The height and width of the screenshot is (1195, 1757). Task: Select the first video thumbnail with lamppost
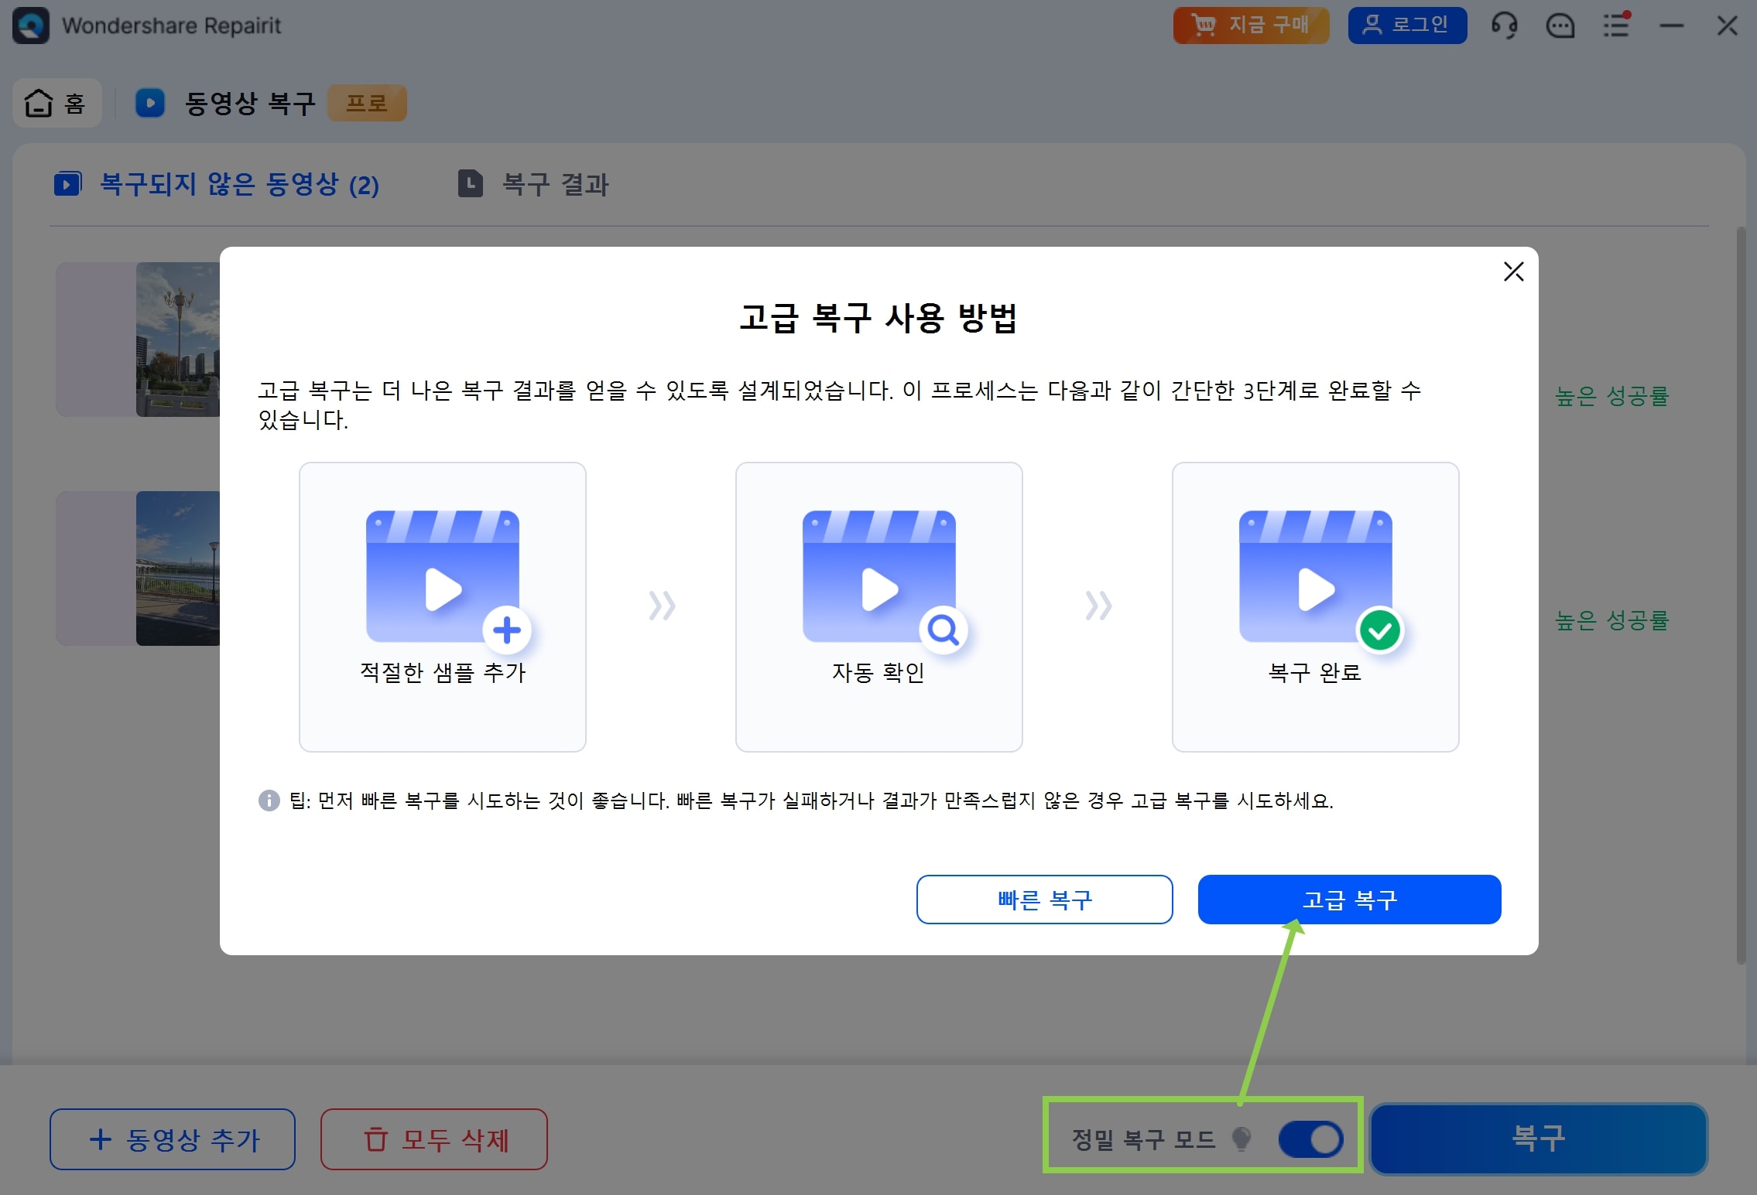177,340
